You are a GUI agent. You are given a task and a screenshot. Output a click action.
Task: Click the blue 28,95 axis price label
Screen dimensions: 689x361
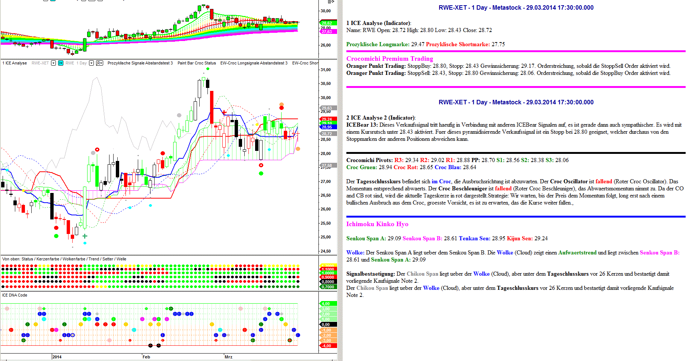[x=327, y=127]
